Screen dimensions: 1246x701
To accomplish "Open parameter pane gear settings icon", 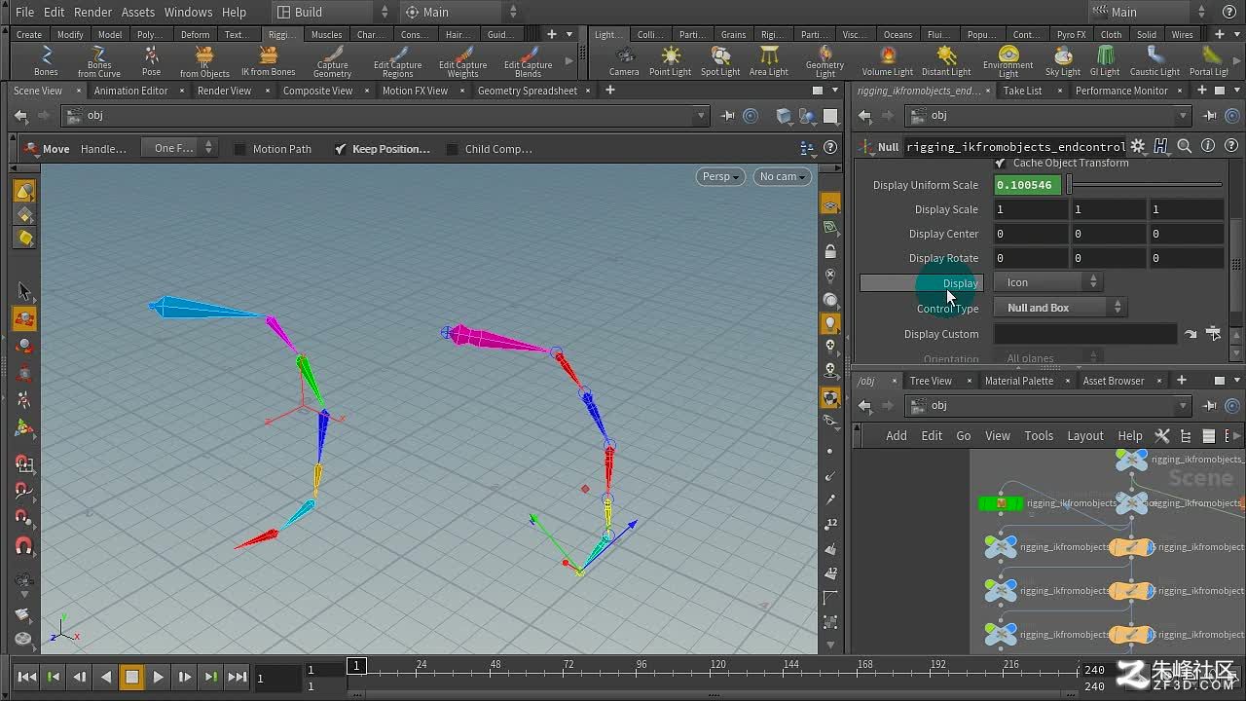I will click(1137, 147).
